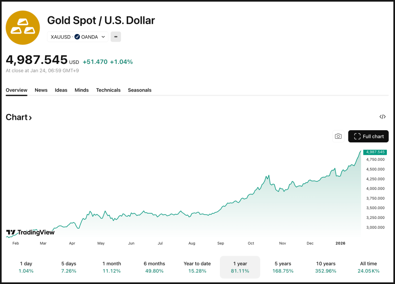Choose the 6 months range
Screen dimensions: 395x284
[x=154, y=267]
